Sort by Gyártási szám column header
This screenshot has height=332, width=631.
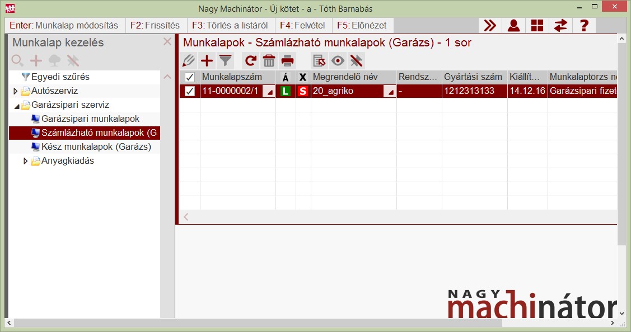point(474,77)
